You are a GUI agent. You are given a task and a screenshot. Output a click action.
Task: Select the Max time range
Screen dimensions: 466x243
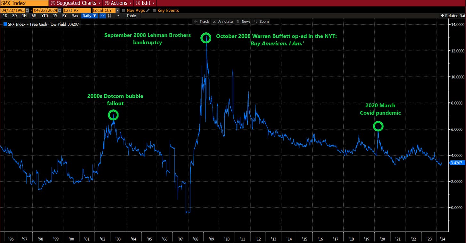75,16
